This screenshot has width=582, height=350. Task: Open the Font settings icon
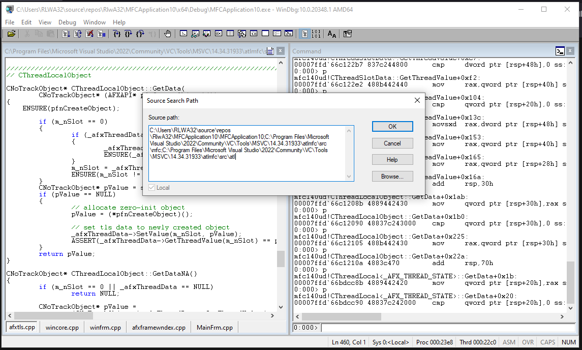point(332,34)
